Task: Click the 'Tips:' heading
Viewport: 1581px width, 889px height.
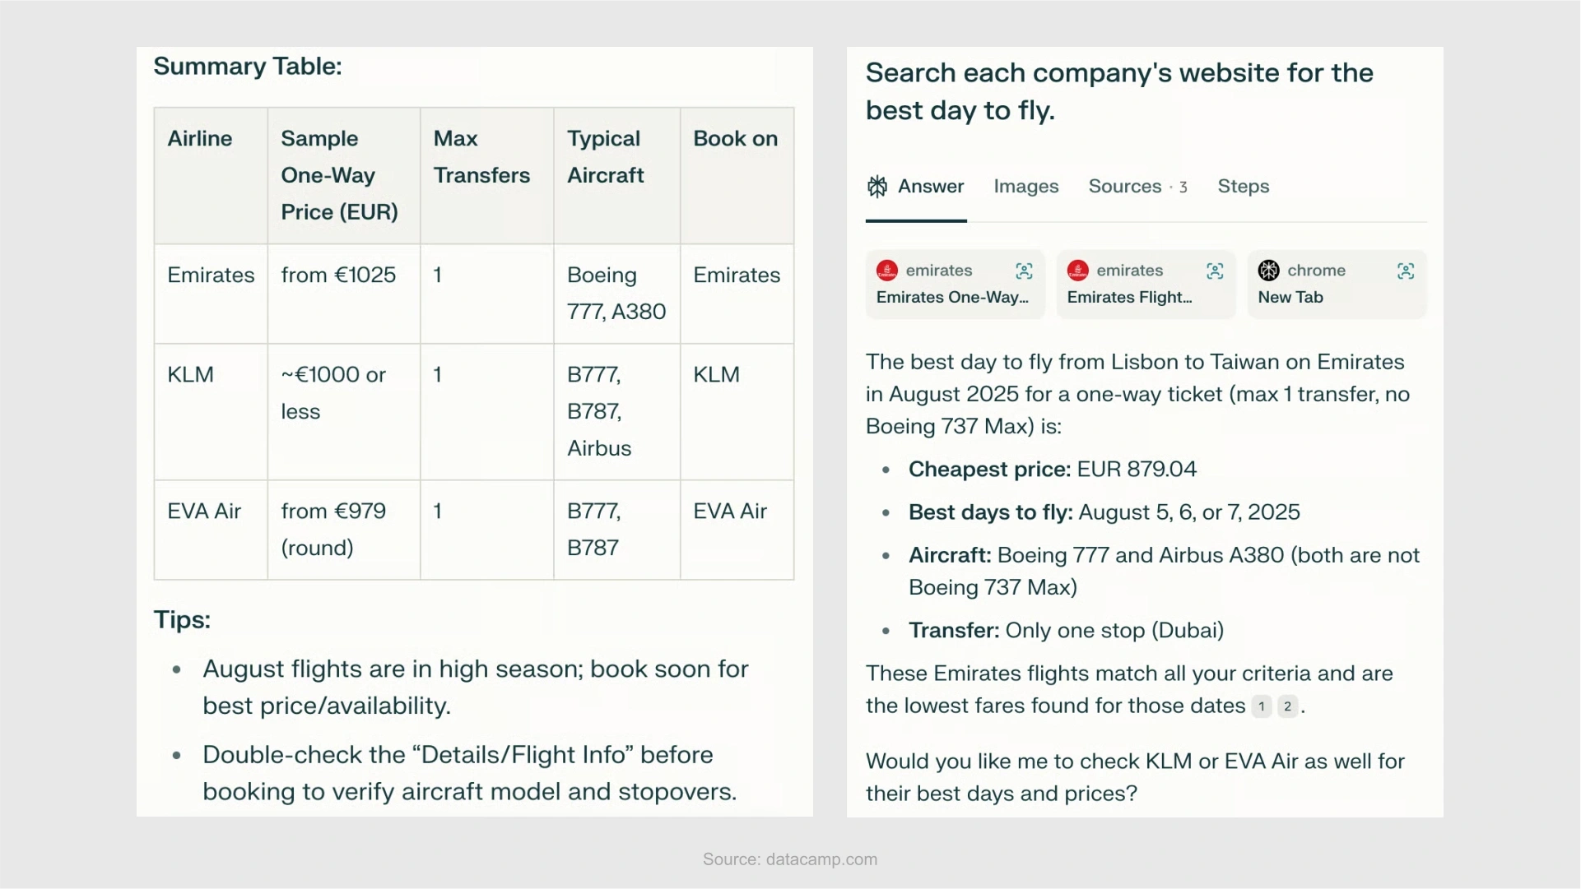Action: 182,620
